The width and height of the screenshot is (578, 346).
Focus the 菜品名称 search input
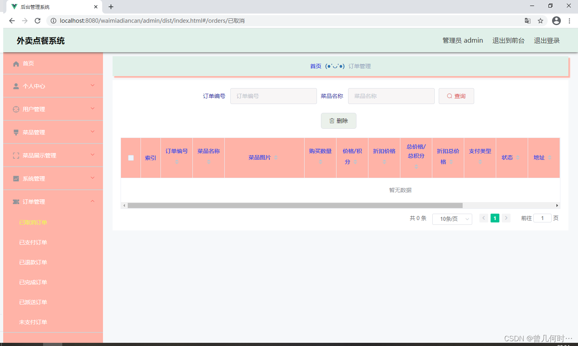coord(391,96)
